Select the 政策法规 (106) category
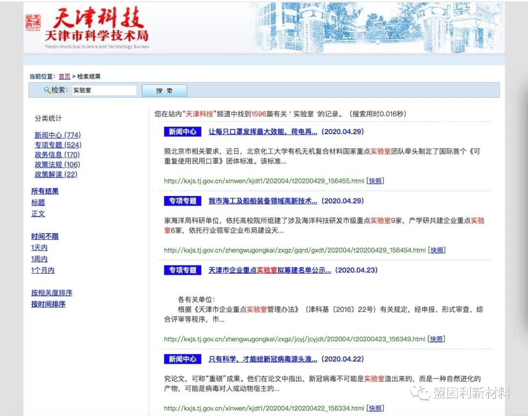This screenshot has width=528, height=416. point(58,165)
